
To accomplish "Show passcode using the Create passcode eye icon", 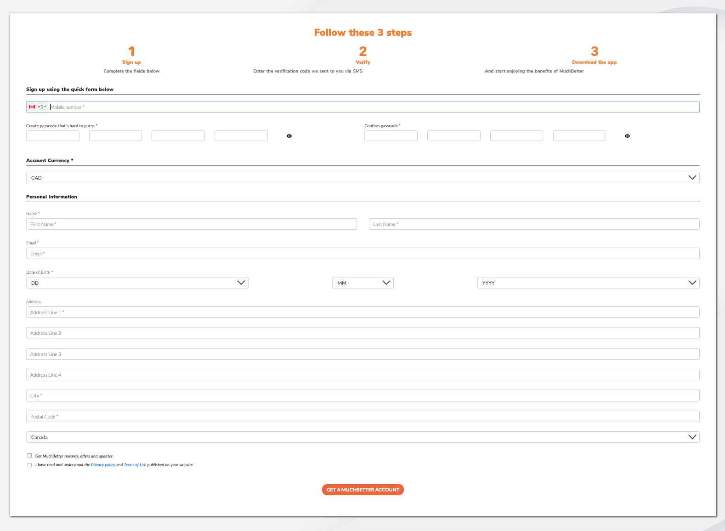I will 289,136.
